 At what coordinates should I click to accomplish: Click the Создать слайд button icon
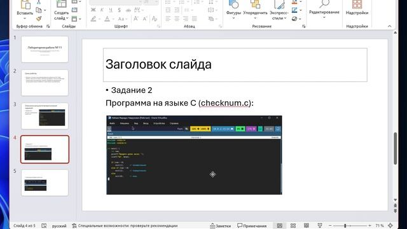point(61,4)
